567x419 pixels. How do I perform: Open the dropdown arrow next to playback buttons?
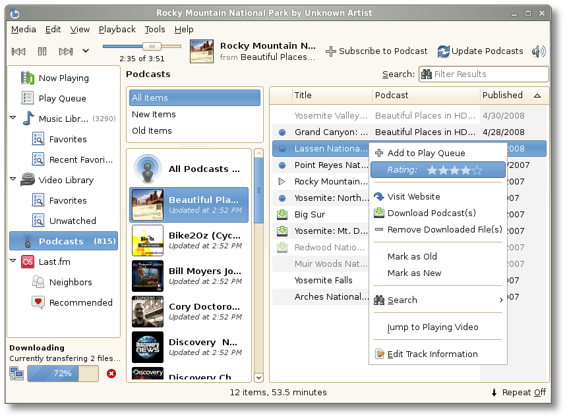coord(86,51)
